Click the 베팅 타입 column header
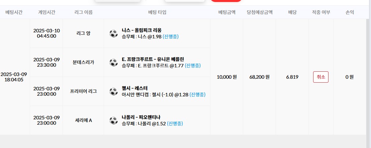 pyautogui.click(x=157, y=12)
